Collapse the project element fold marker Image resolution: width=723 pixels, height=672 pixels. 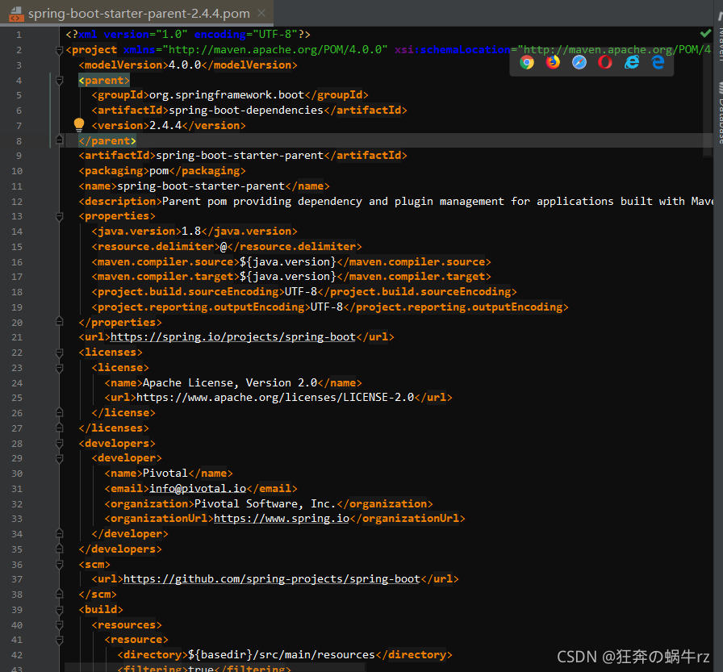(x=59, y=50)
